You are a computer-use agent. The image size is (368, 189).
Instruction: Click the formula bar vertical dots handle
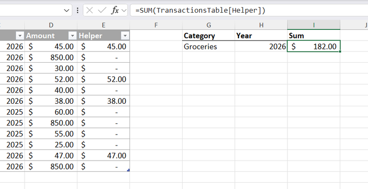78,10
